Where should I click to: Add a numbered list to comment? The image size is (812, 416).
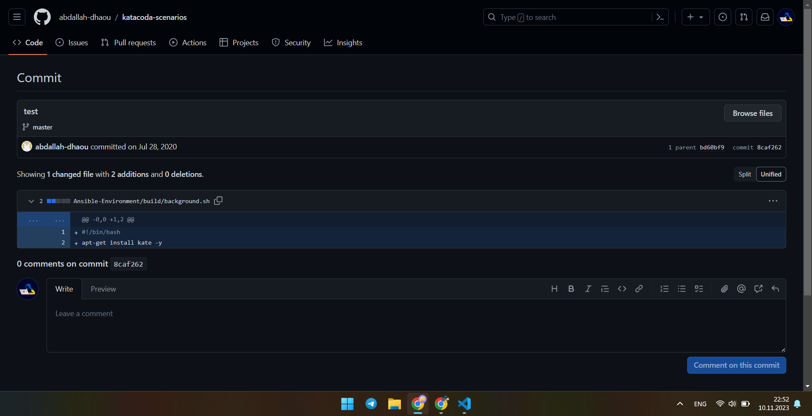(x=664, y=289)
